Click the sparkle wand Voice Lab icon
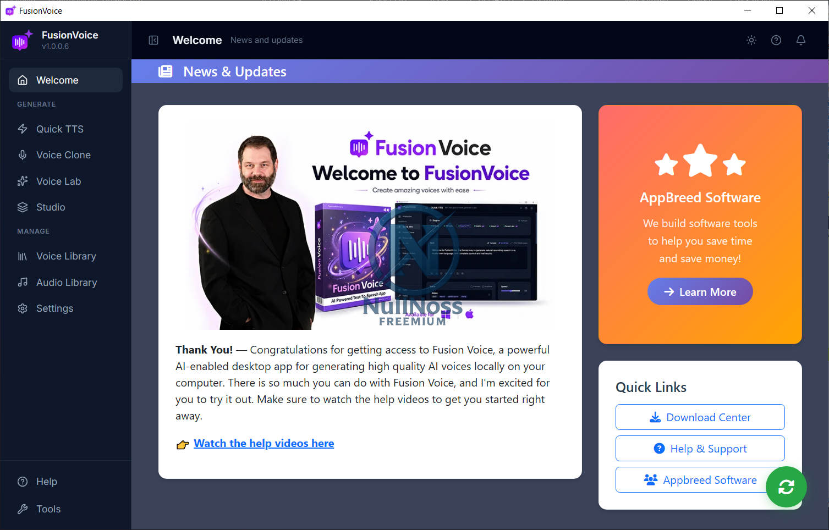 23,181
